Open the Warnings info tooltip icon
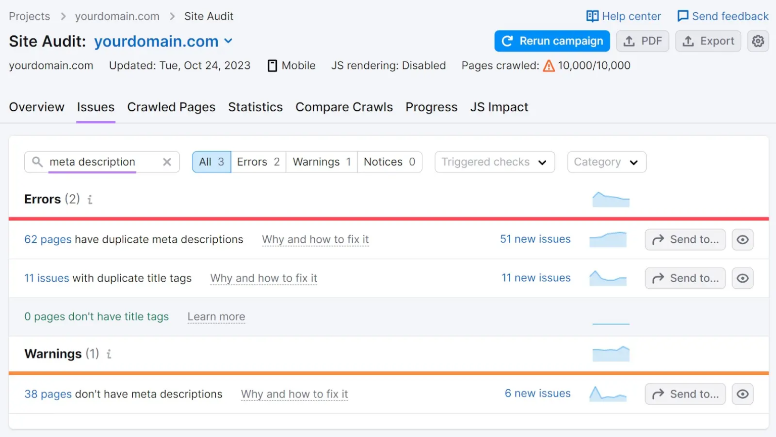 109,355
